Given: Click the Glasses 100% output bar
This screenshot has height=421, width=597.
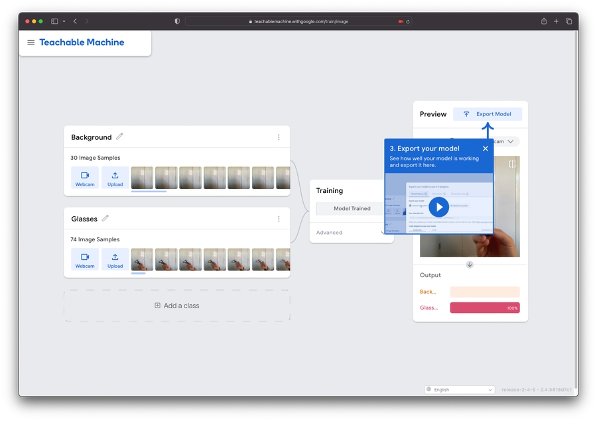Looking at the screenshot, I should [484, 308].
